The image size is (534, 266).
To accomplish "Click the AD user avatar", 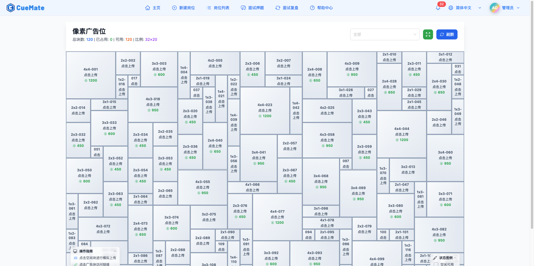I will 494,8.
